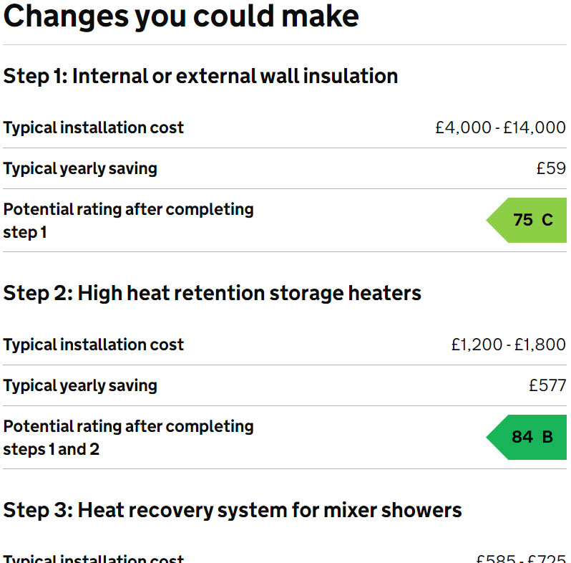Screen dimensions: 571x563
Task: Click the £577 yearly saving value
Action: [547, 386]
